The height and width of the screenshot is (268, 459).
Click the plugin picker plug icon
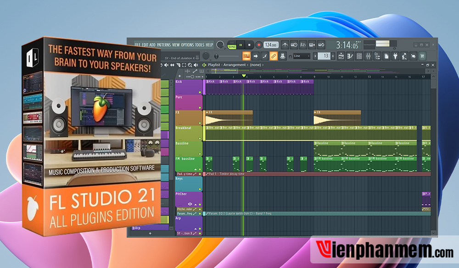point(395,56)
